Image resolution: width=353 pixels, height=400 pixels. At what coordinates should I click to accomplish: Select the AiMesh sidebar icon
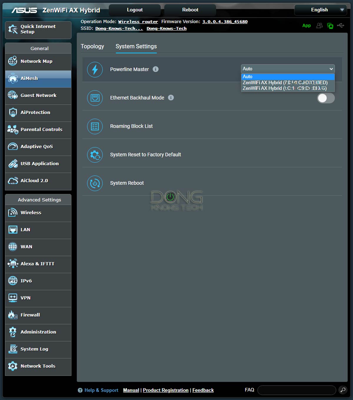click(x=13, y=78)
